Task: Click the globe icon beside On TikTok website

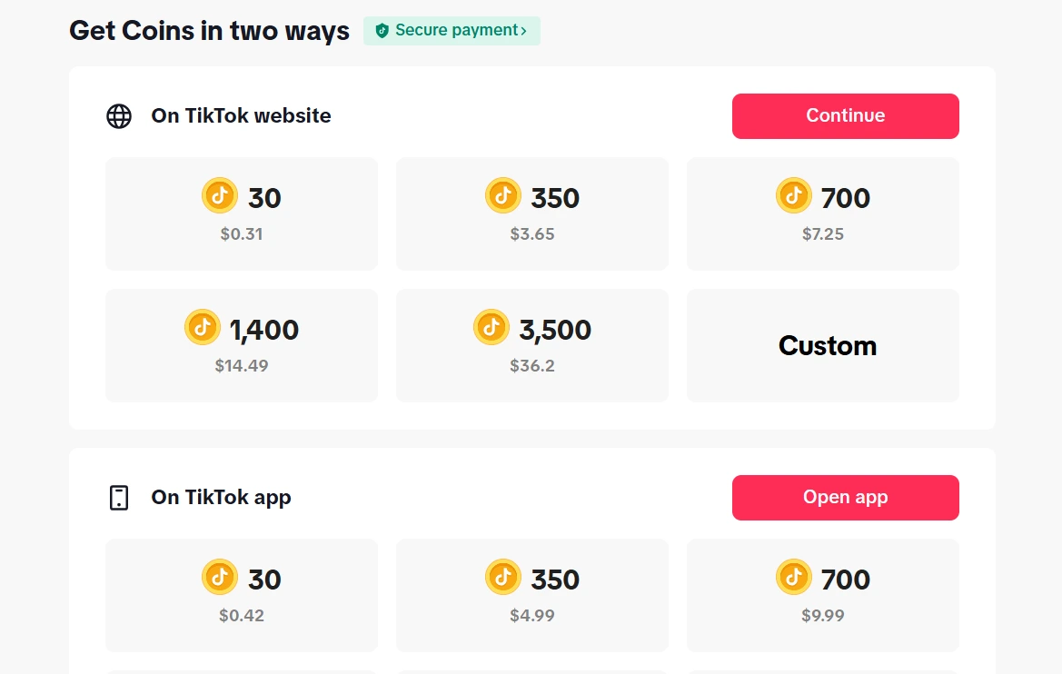Action: click(119, 116)
